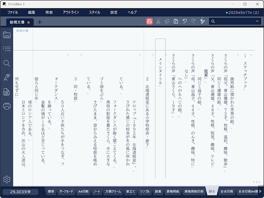Click the heading 3 同・校庭

pos(75,88)
